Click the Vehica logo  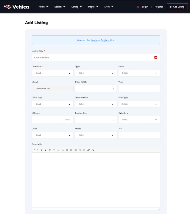click(16, 7)
